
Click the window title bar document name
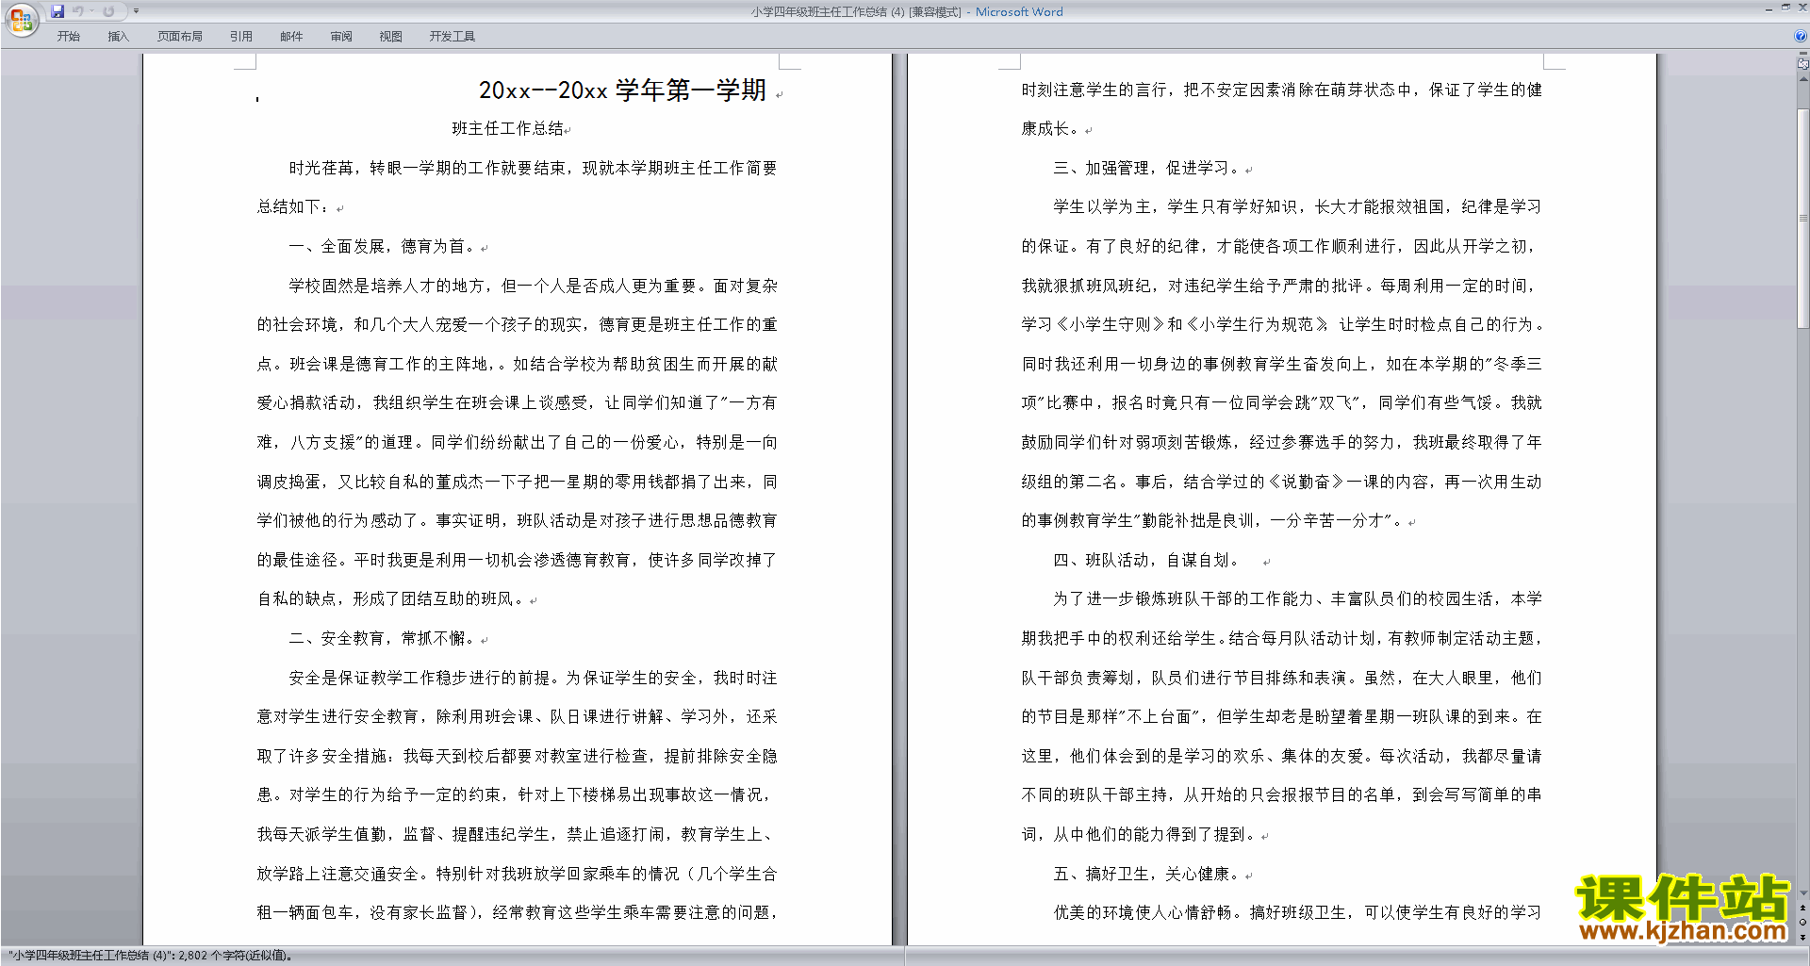click(x=856, y=11)
